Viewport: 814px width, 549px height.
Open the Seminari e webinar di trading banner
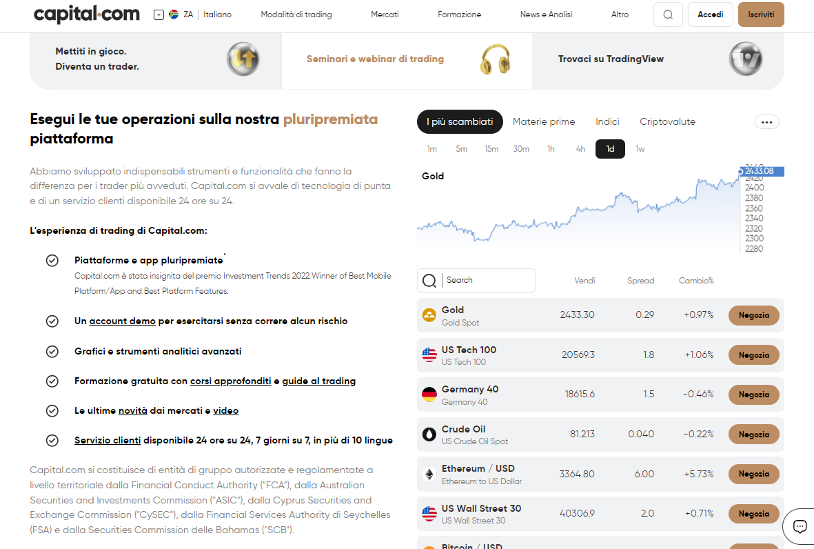point(407,61)
